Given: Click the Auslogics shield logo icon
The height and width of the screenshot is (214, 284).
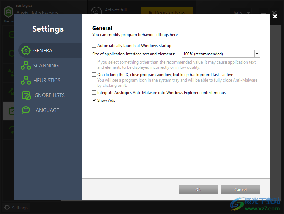Looking at the screenshot, I should pyautogui.click(x=8, y=12).
